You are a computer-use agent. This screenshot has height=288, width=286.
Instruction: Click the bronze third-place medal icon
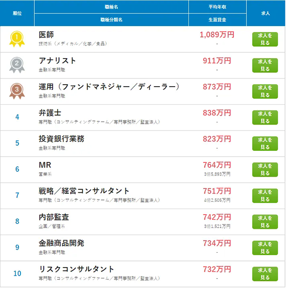17,91
